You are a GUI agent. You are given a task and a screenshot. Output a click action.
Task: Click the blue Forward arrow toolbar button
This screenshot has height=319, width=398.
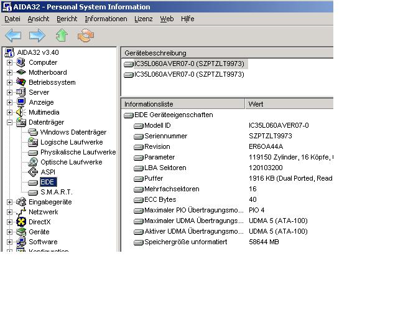coord(37,36)
